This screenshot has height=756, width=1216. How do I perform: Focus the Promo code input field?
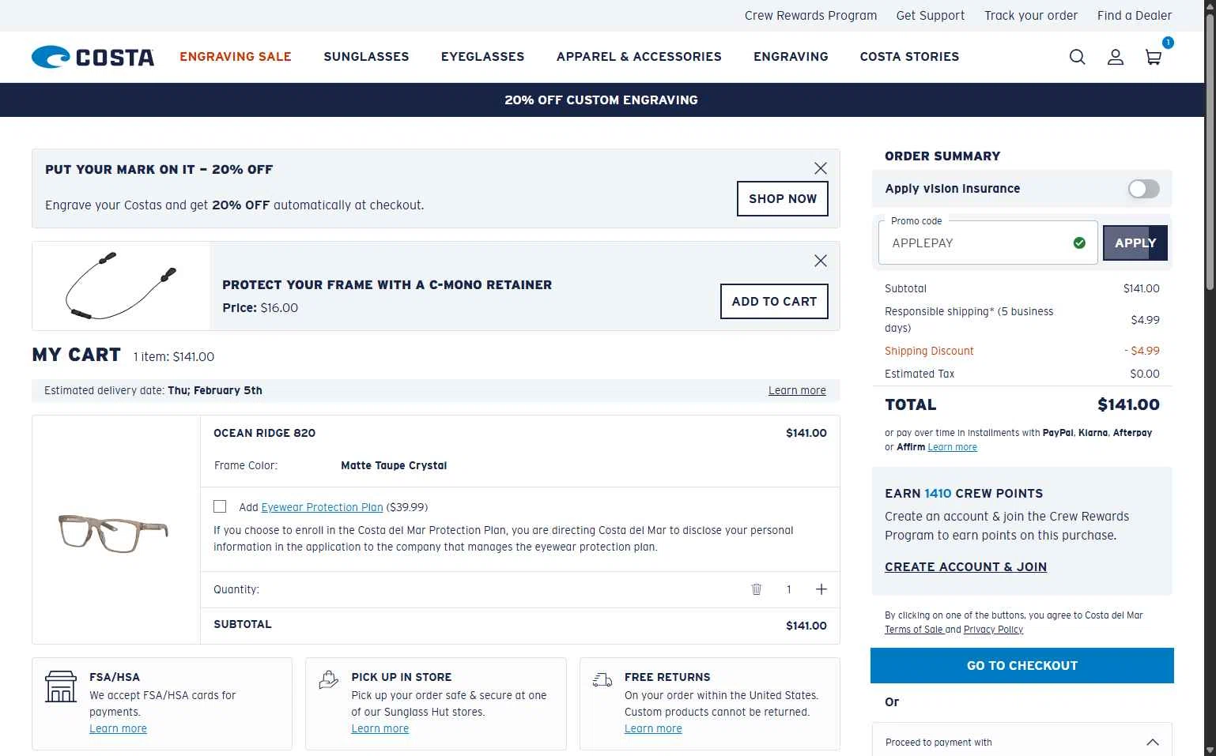click(x=988, y=243)
